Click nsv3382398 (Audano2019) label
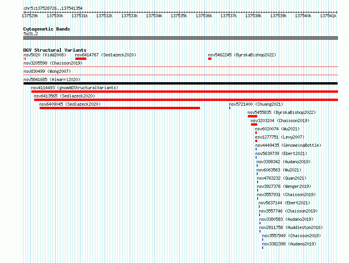 [x=289, y=244]
